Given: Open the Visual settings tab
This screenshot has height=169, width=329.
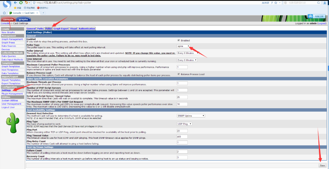Looking at the screenshot, I should (73, 29).
